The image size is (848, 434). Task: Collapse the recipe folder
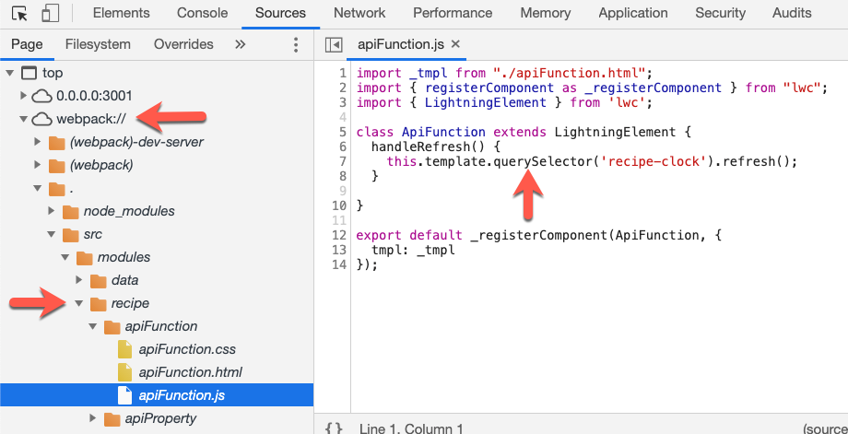click(x=80, y=303)
